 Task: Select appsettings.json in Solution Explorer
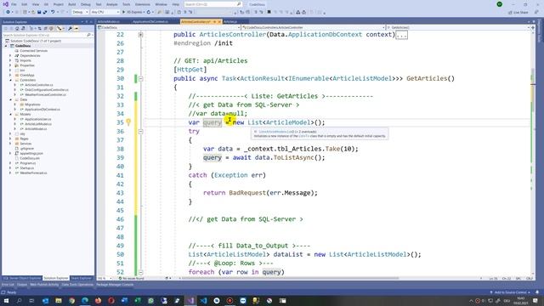coord(31,153)
